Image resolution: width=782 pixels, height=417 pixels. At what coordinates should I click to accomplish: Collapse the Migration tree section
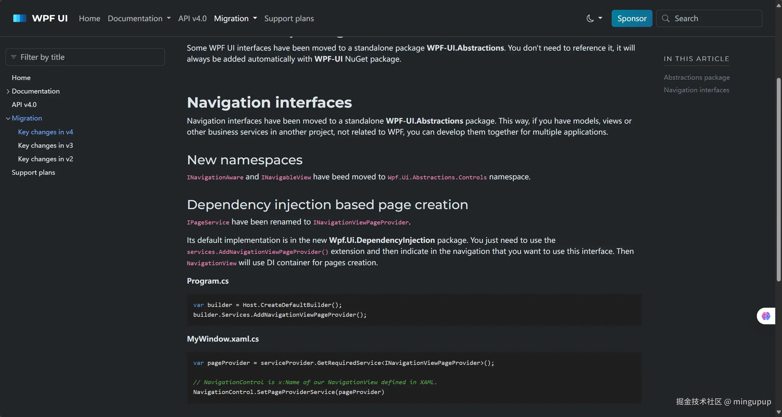click(x=8, y=118)
